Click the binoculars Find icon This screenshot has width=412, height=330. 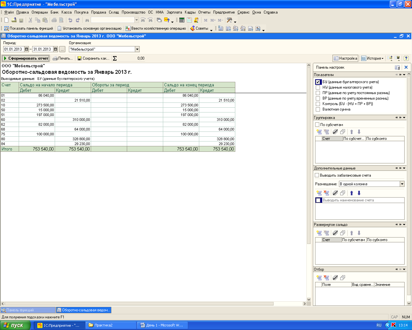click(x=87, y=20)
